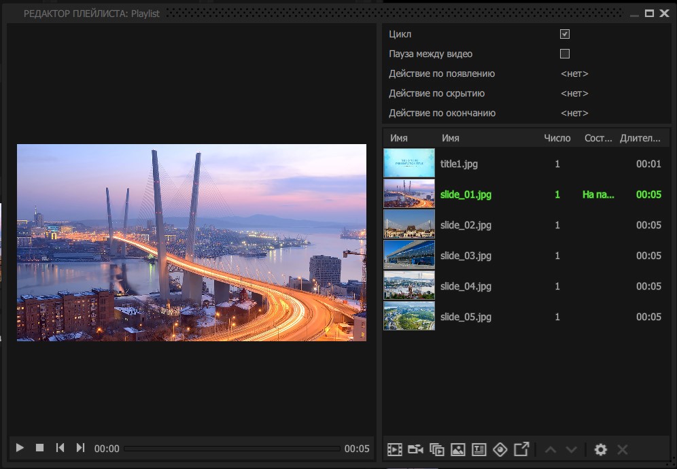Enable Пауза между видео checkbox
The width and height of the screenshot is (677, 469).
(x=565, y=54)
